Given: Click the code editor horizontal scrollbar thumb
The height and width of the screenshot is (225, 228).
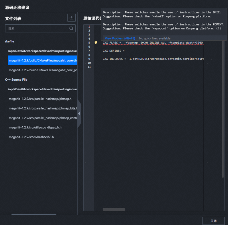Looking at the screenshot, I should click(114, 210).
